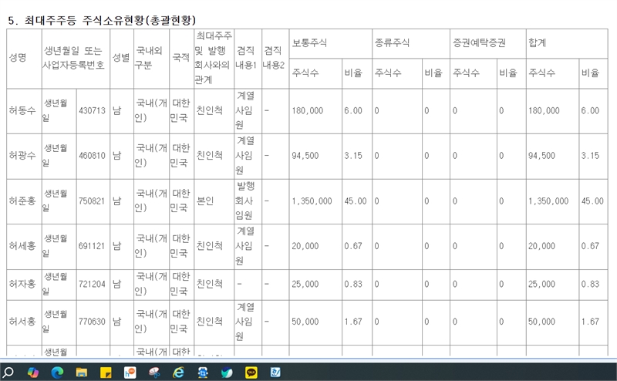This screenshot has width=617, height=381.
Task: Select the name cell 허준홍
Action: point(22,201)
